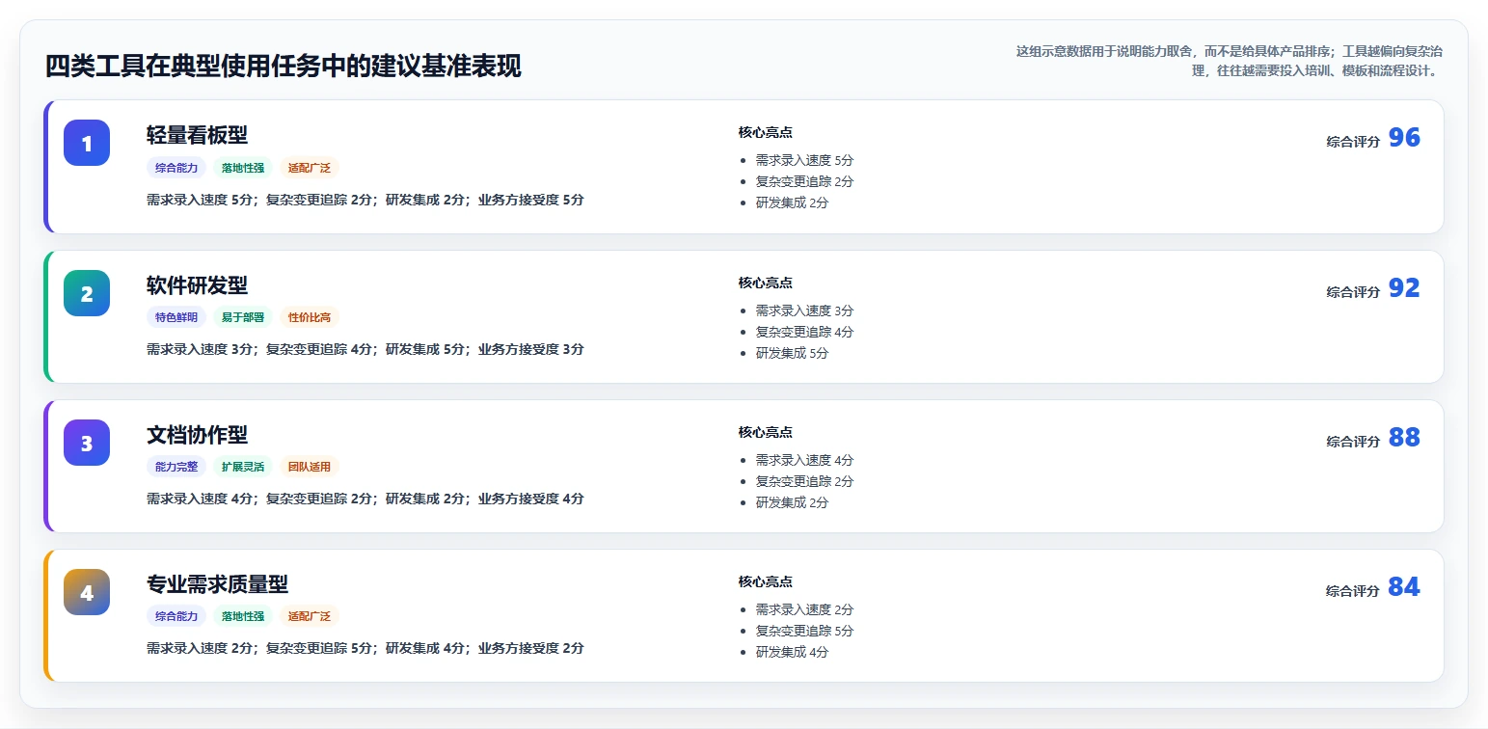The width and height of the screenshot is (1488, 729).
Task: Click the 文档协作型 summary line ending 业务方接受度 4分
Action: (x=365, y=499)
